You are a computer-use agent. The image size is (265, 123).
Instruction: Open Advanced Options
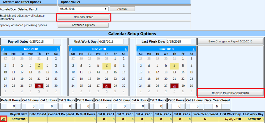(83, 25)
